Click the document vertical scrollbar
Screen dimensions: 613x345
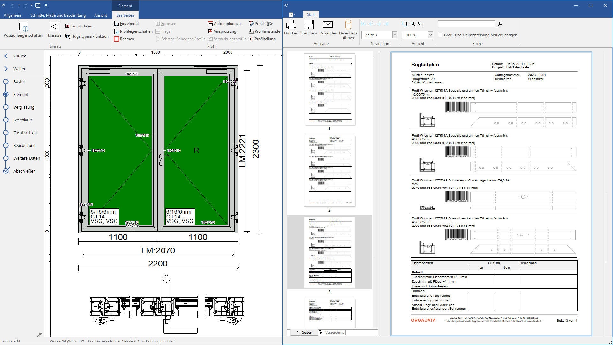click(x=606, y=228)
